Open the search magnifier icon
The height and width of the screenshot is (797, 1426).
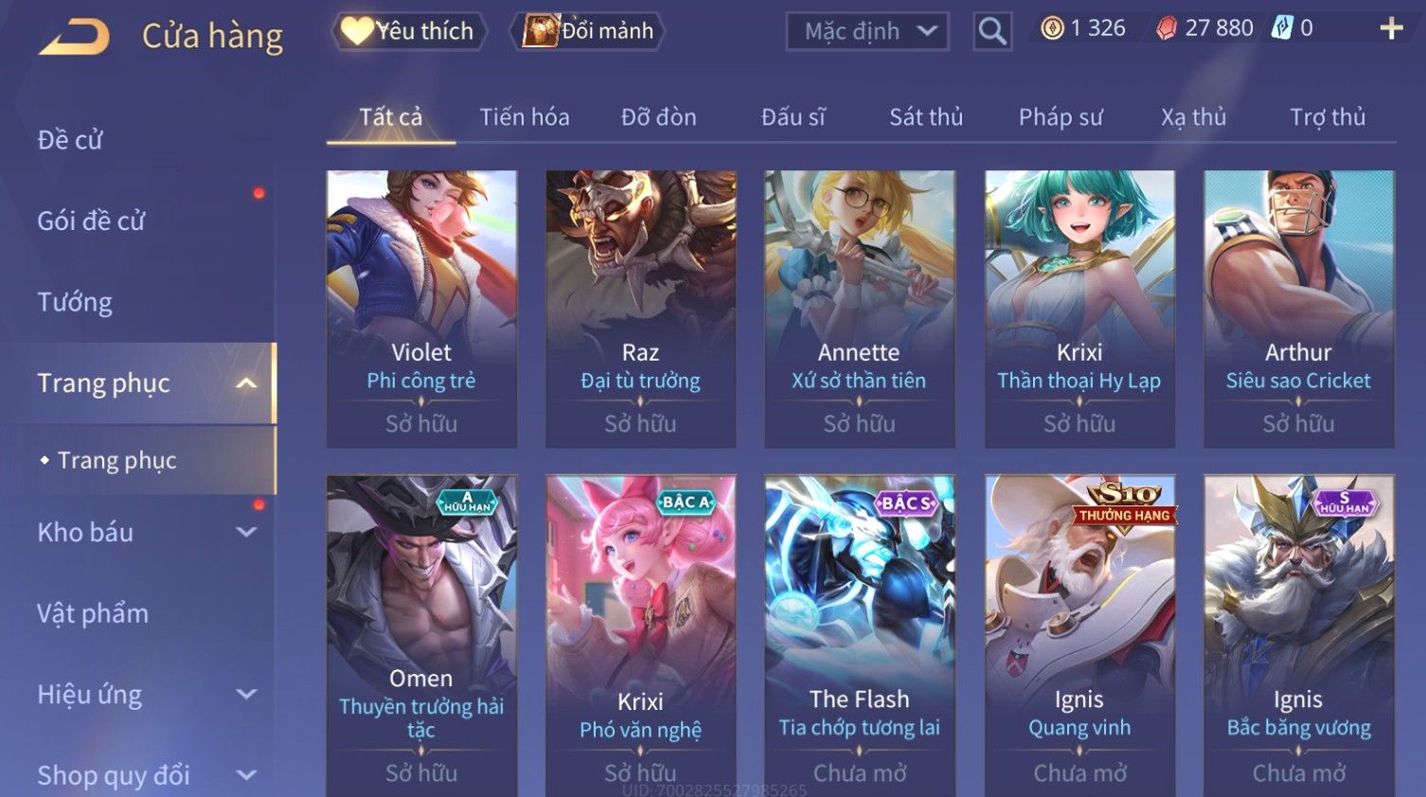pyautogui.click(x=992, y=31)
